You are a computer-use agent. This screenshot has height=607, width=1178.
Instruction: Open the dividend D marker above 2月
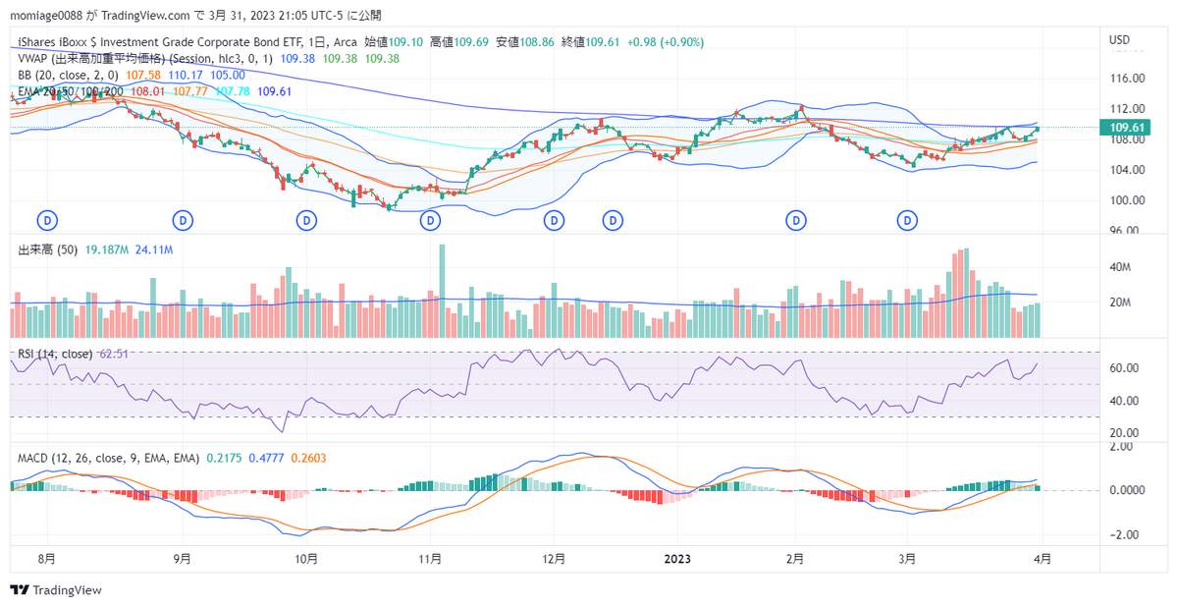click(796, 219)
